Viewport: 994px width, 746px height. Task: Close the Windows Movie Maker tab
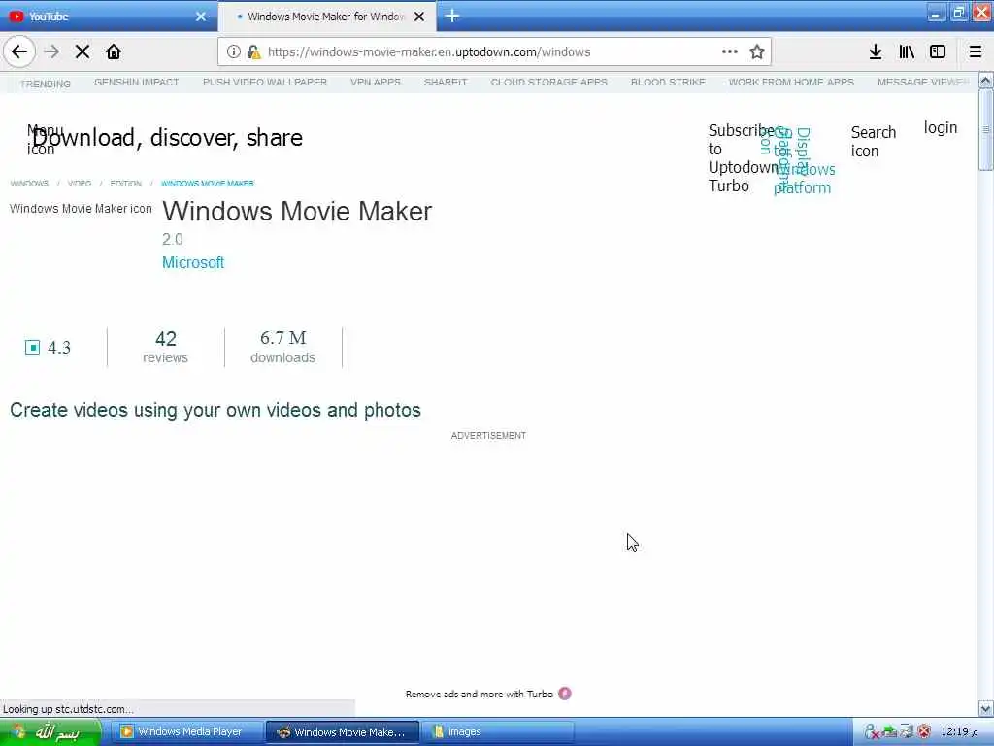[419, 17]
